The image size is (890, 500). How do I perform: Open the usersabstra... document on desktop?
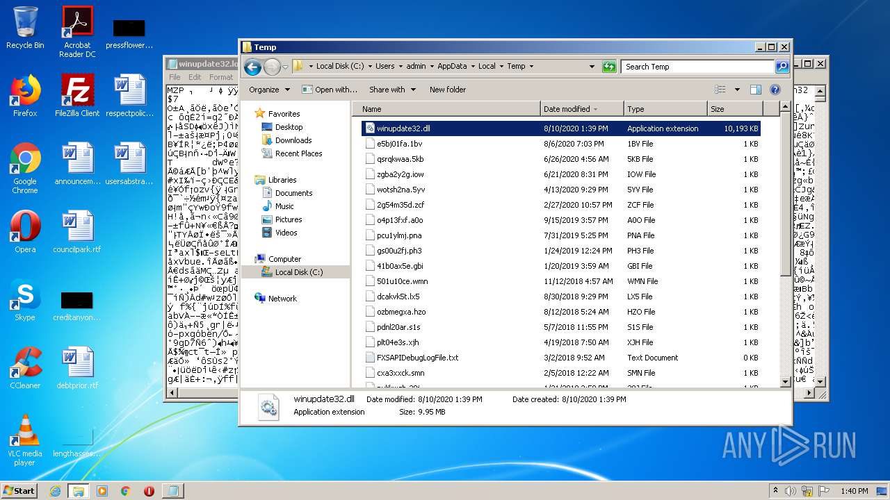[129, 164]
